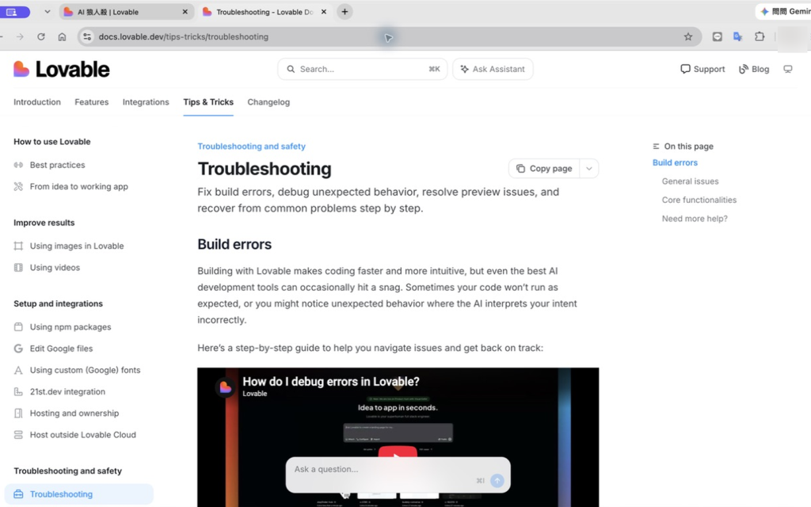Image resolution: width=811 pixels, height=507 pixels.
Task: Jump to Build errors section
Action: [x=675, y=162]
